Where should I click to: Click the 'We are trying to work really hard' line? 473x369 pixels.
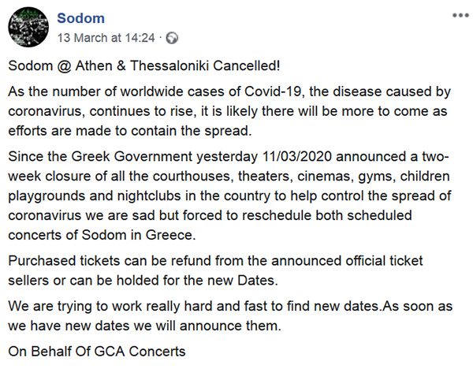[x=230, y=306]
